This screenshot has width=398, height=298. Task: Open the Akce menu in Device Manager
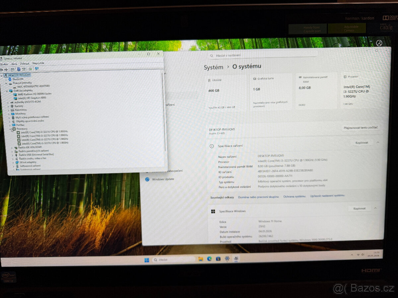tap(15, 63)
